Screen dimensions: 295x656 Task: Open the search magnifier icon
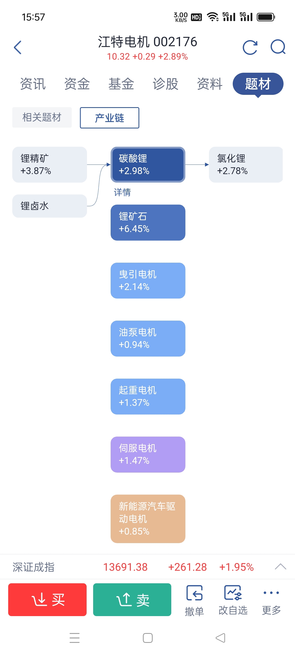(278, 47)
